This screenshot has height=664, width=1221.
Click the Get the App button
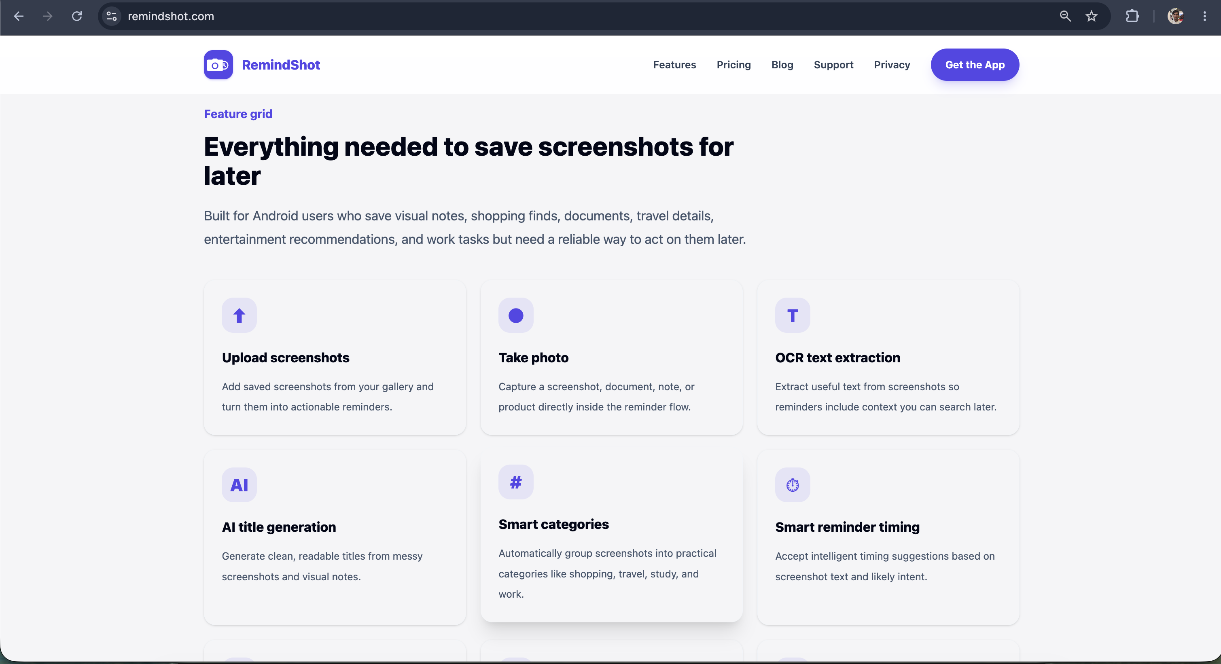click(x=975, y=65)
